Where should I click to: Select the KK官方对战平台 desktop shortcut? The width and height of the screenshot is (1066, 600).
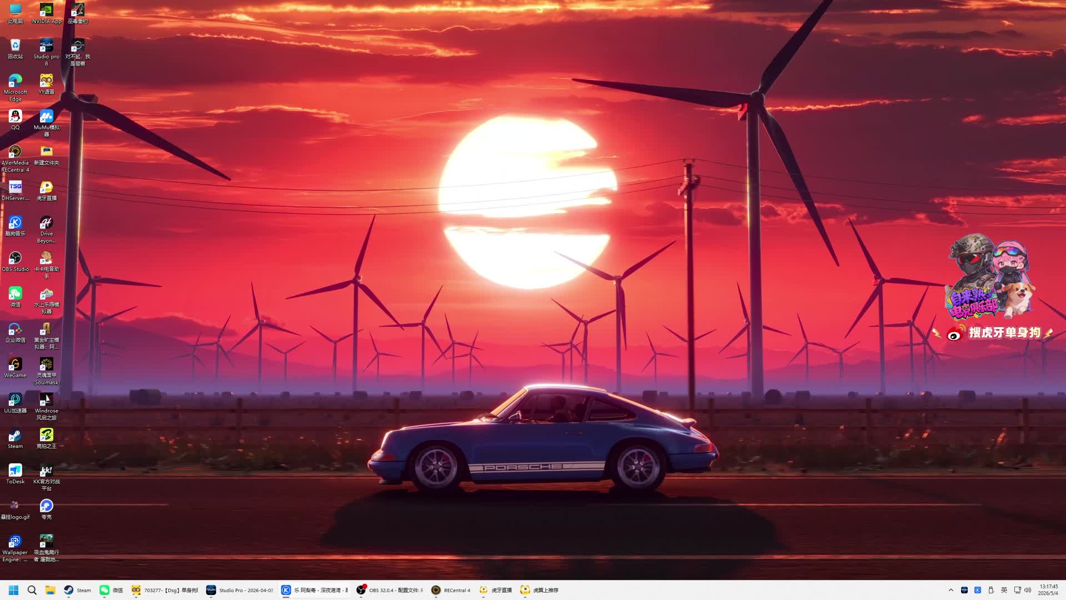point(47,478)
